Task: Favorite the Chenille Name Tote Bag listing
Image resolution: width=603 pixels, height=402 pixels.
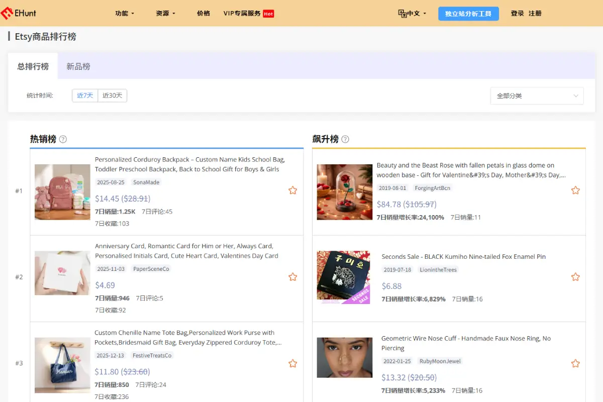Action: click(292, 363)
